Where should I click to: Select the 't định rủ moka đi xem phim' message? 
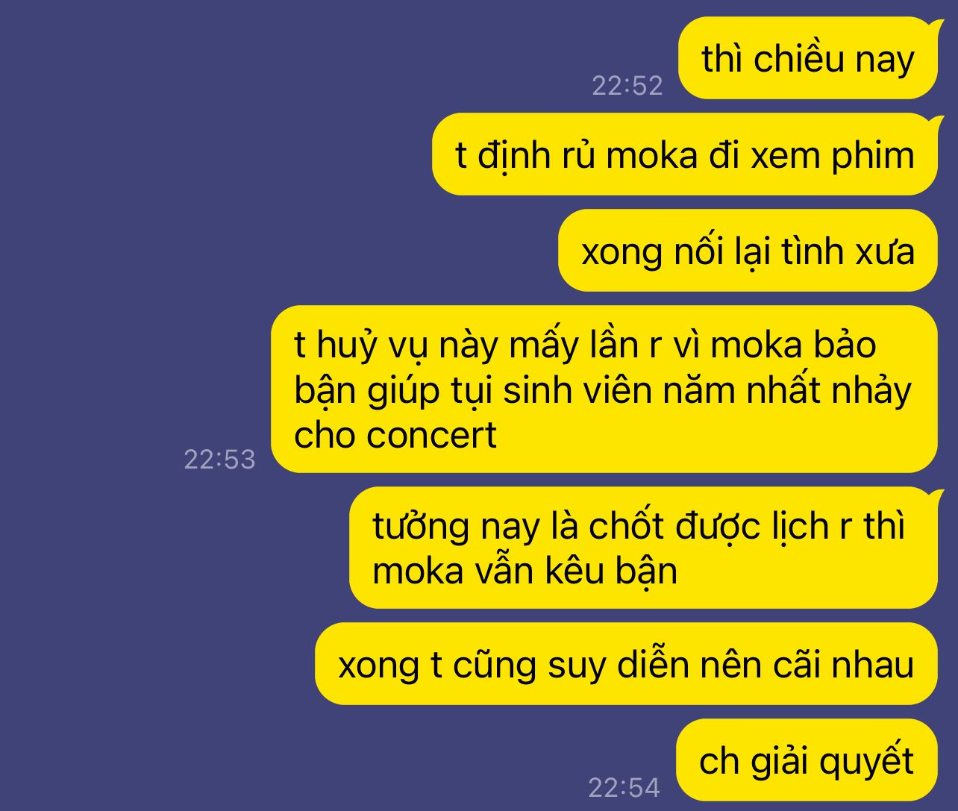(x=684, y=154)
